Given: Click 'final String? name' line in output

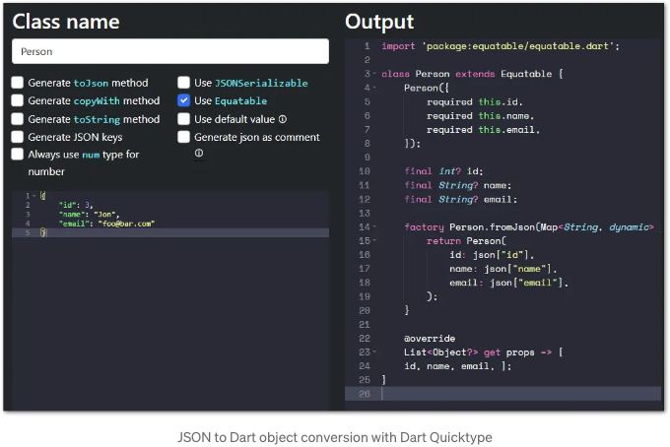Looking at the screenshot, I should point(457,185).
